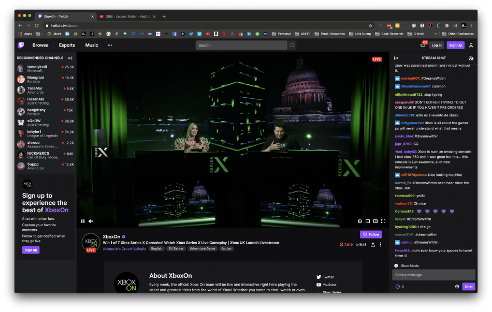Select the Adventure Game tag
The image size is (492, 312).
click(x=202, y=249)
